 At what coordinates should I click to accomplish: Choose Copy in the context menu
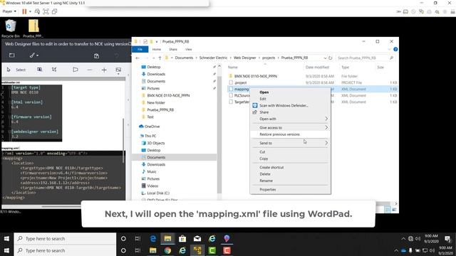pyautogui.click(x=290, y=159)
